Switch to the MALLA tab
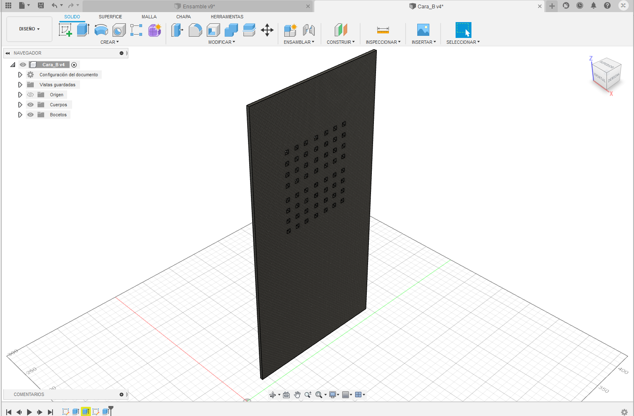The height and width of the screenshot is (416, 634). click(149, 17)
